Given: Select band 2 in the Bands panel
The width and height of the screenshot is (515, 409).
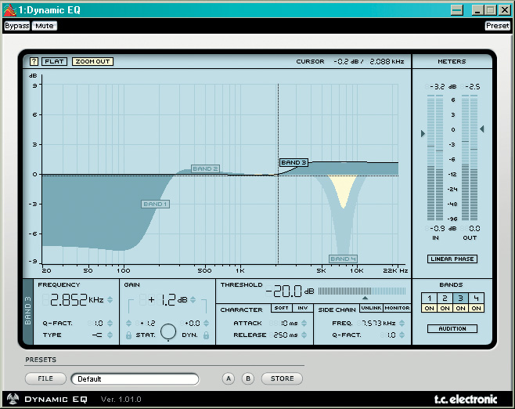Looking at the screenshot, I should tap(445, 299).
